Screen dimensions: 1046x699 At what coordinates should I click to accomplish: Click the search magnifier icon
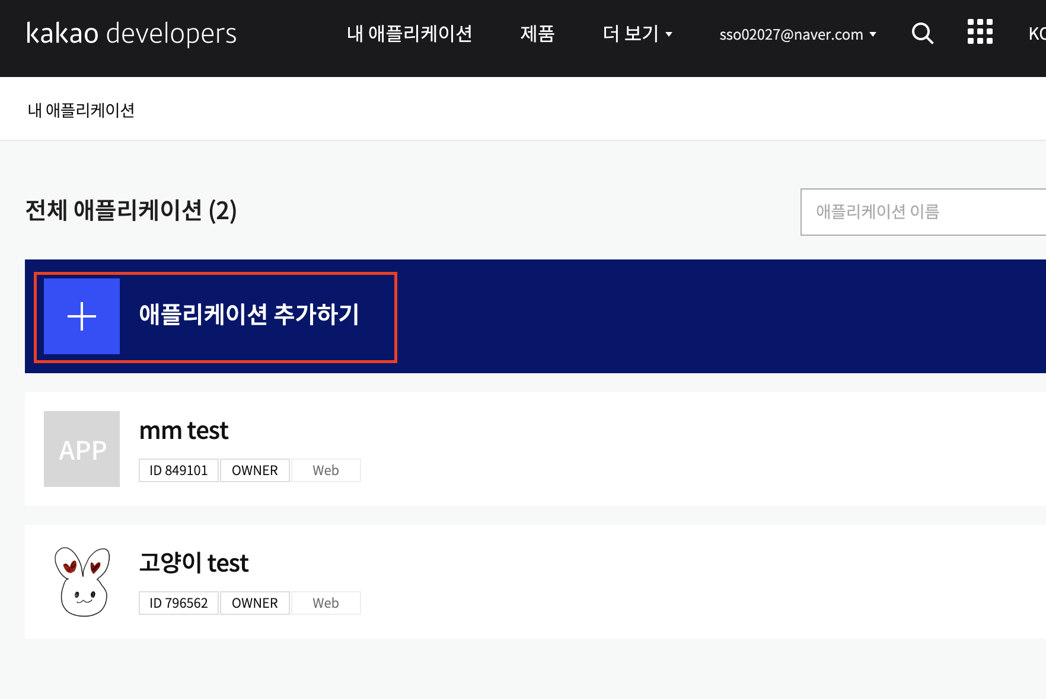922,33
